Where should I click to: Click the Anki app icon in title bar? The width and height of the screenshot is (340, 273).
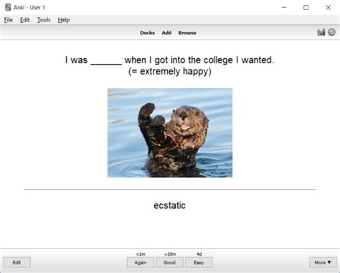pyautogui.click(x=8, y=7)
